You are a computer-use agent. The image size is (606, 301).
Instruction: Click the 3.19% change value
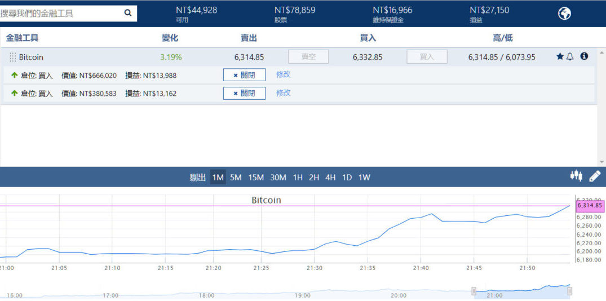(x=171, y=57)
